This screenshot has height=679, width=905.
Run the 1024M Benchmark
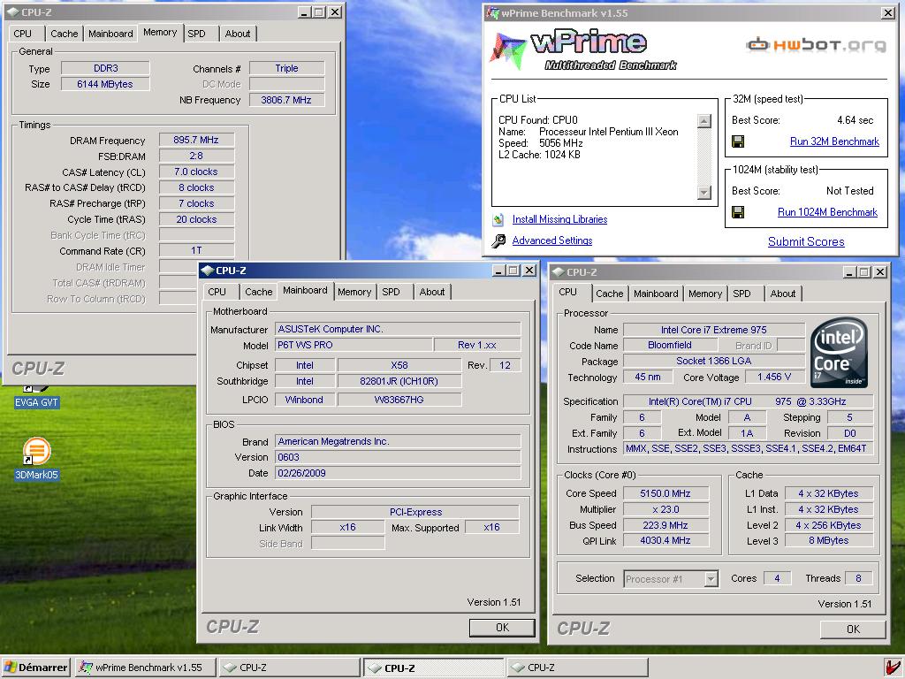827,212
